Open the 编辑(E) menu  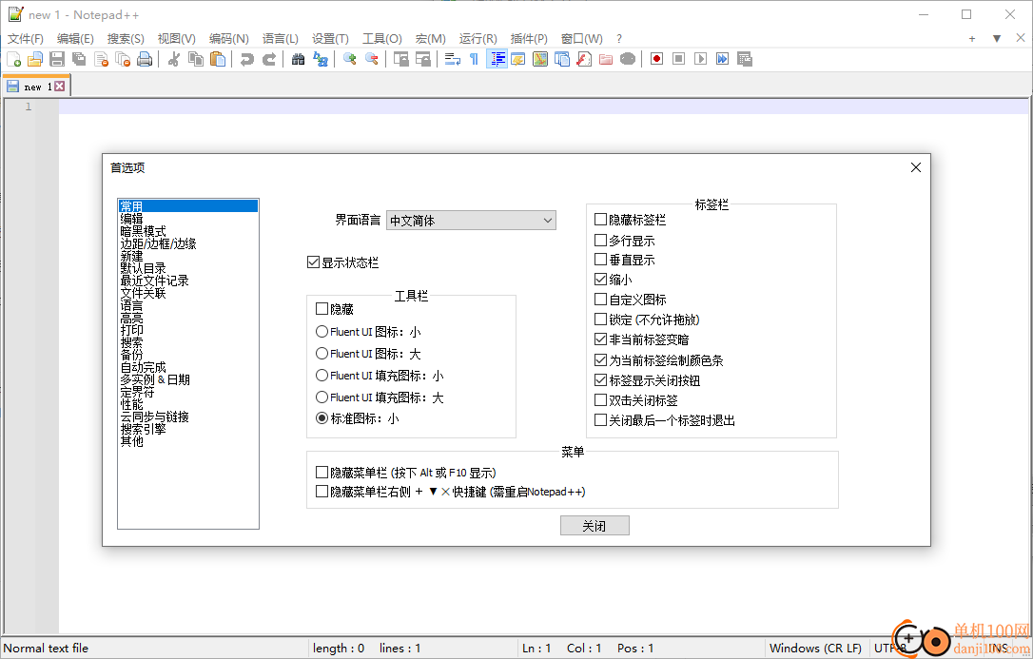75,39
